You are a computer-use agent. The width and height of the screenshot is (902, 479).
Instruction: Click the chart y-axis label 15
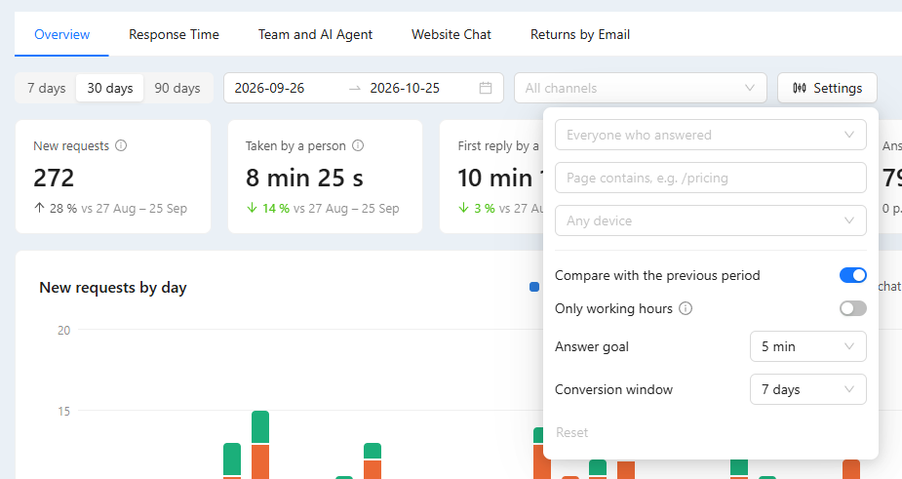click(x=63, y=411)
